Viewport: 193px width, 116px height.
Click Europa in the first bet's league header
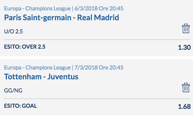(x=13, y=9)
